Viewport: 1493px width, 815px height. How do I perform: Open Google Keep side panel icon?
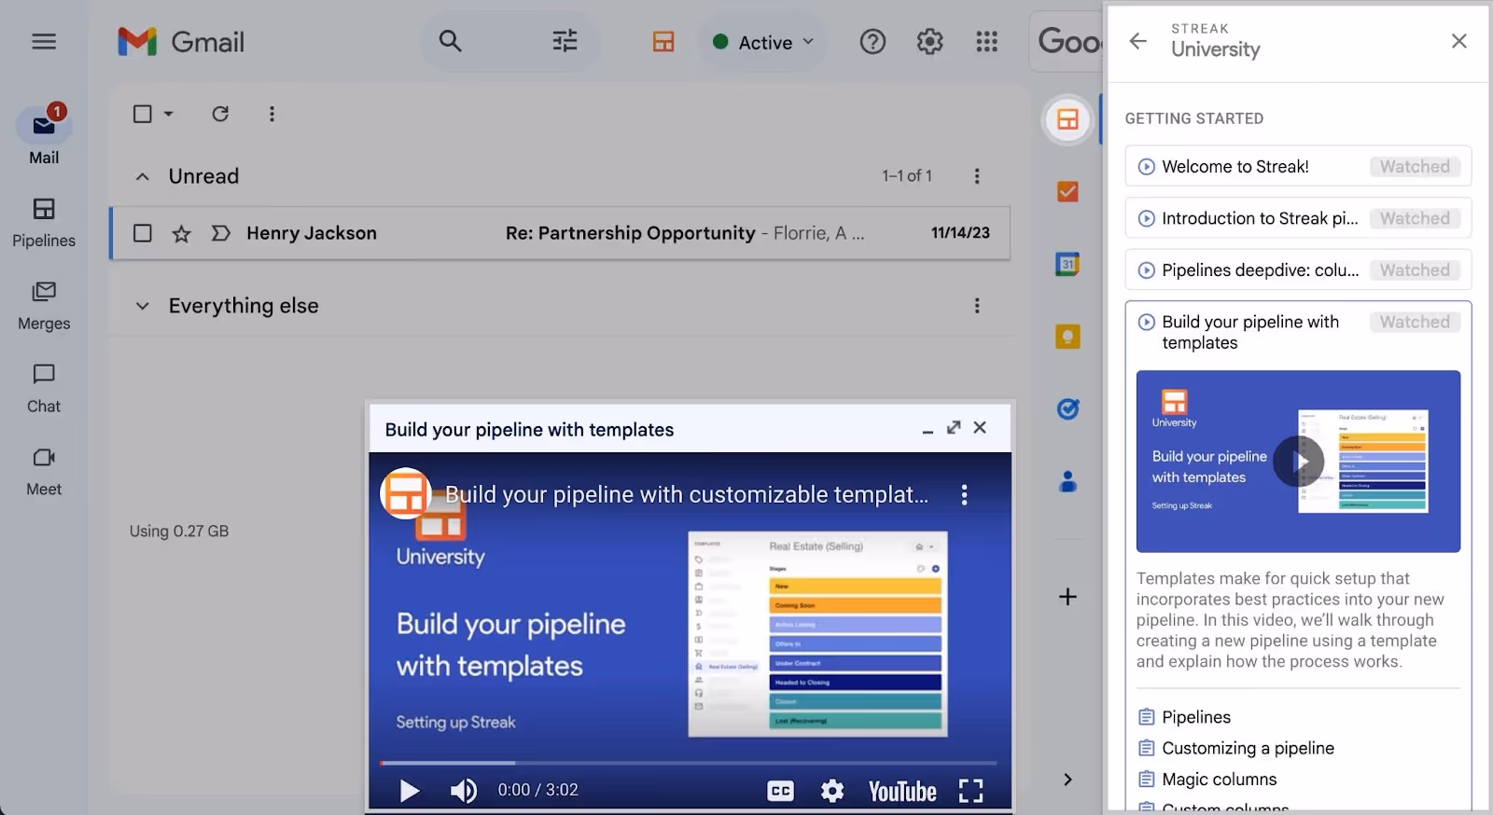[1067, 337]
